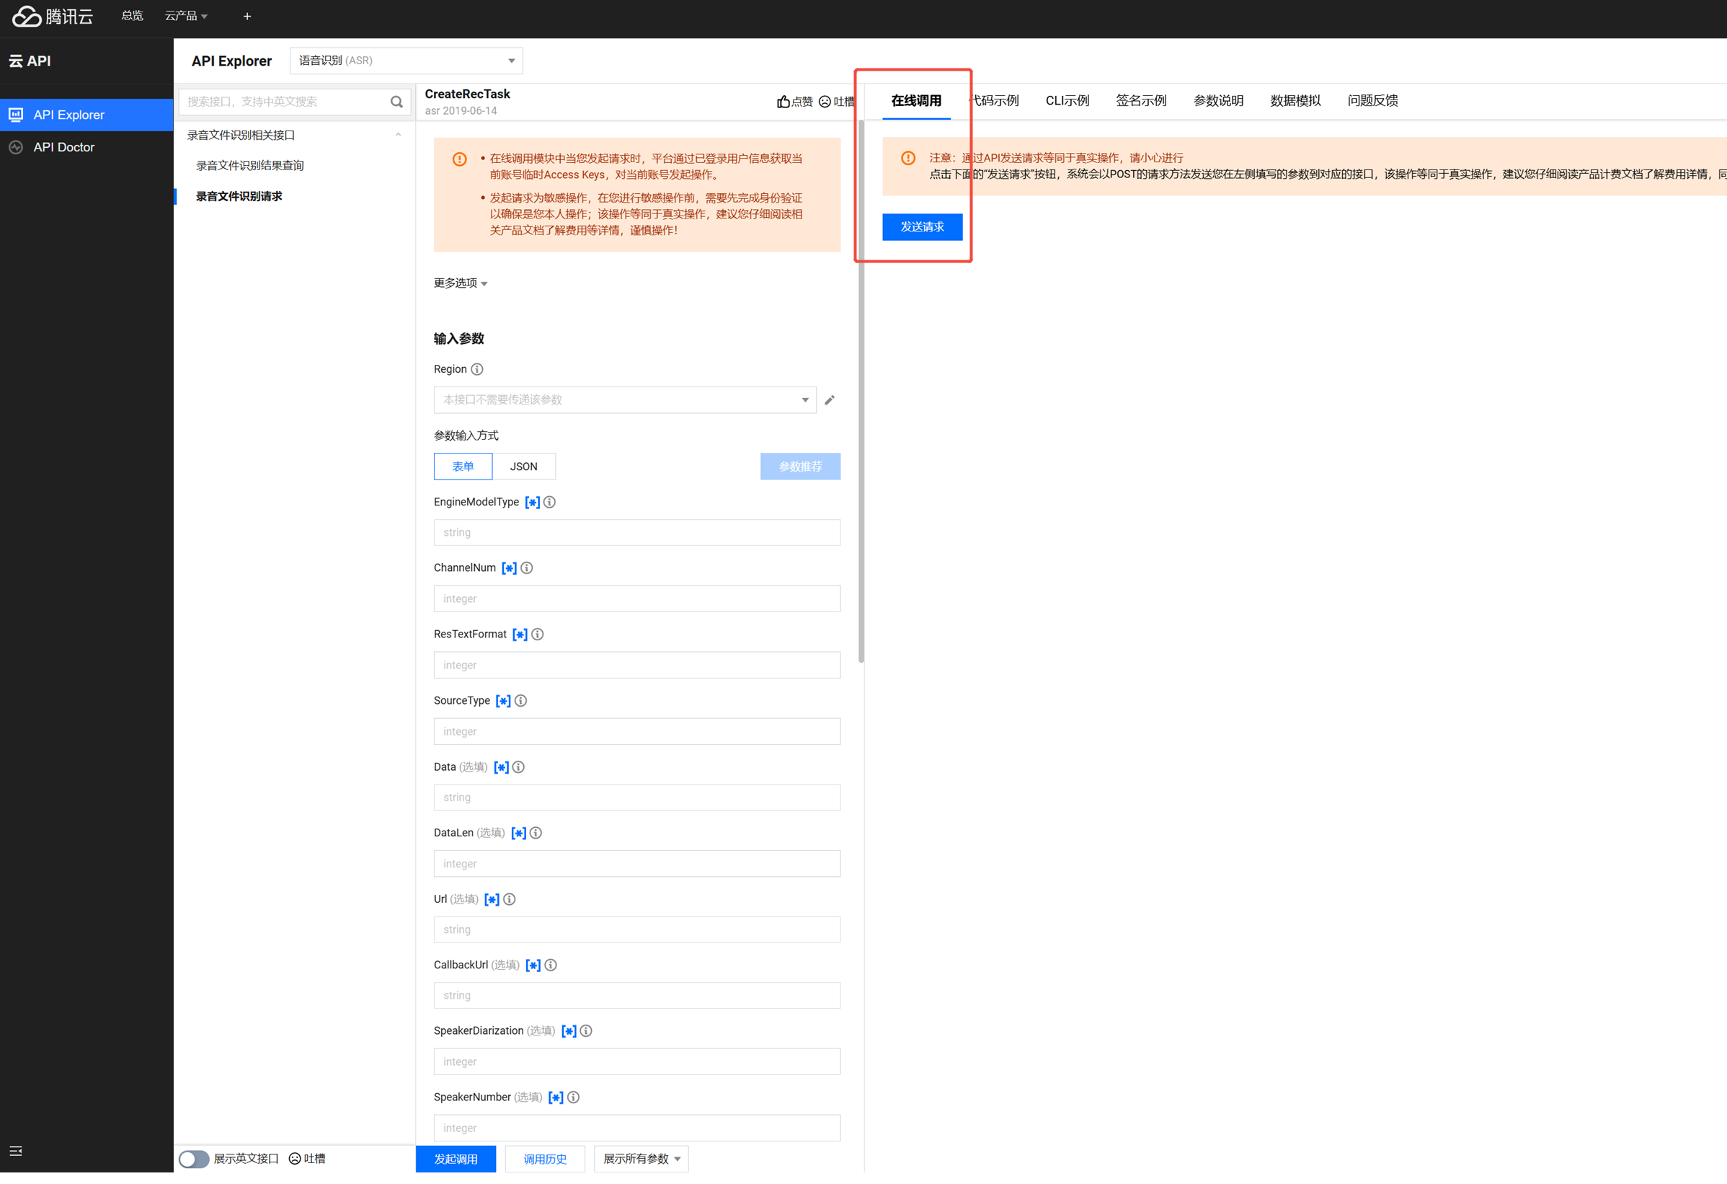Click the 调用历史 button
This screenshot has width=1727, height=1184.
545,1159
